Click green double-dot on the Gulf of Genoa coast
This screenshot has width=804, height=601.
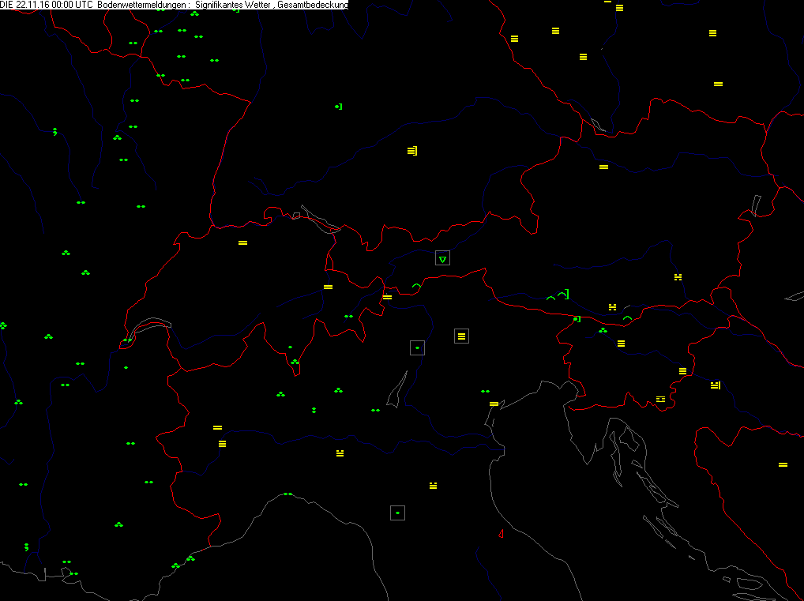(x=287, y=494)
